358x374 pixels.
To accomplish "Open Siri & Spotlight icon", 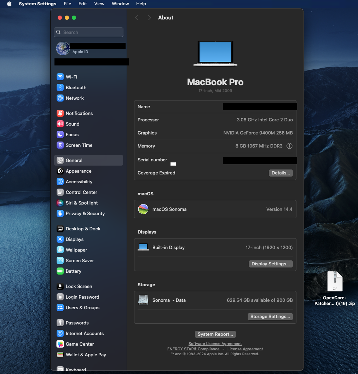I will (60, 203).
